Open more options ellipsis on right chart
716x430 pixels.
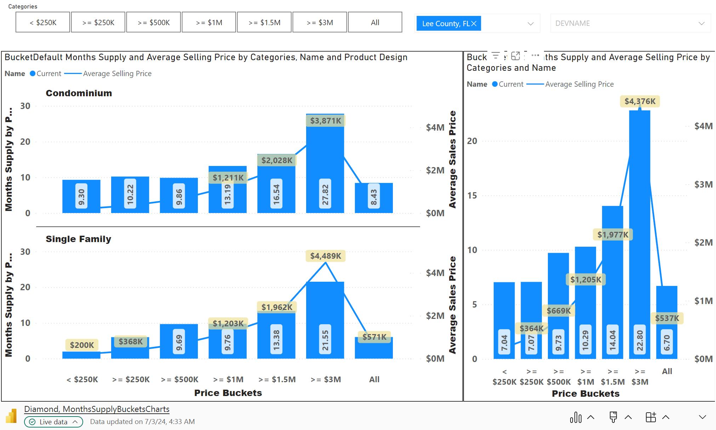pos(535,56)
